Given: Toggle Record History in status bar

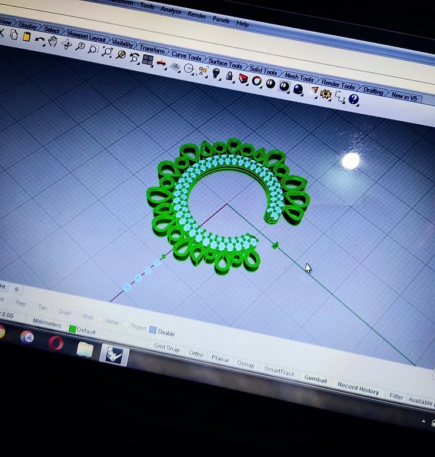Looking at the screenshot, I should (x=358, y=389).
